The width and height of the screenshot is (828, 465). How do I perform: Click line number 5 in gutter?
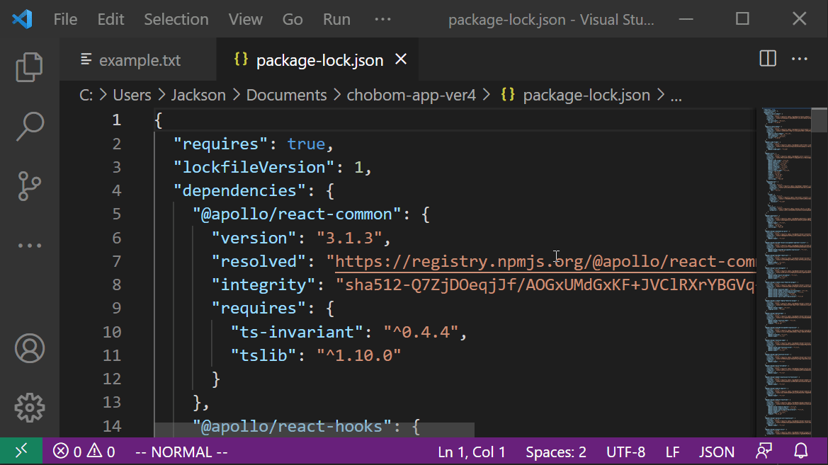(x=116, y=214)
